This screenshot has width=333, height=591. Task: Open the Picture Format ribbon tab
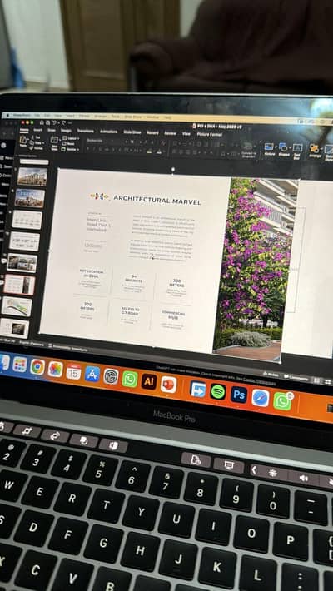click(209, 134)
